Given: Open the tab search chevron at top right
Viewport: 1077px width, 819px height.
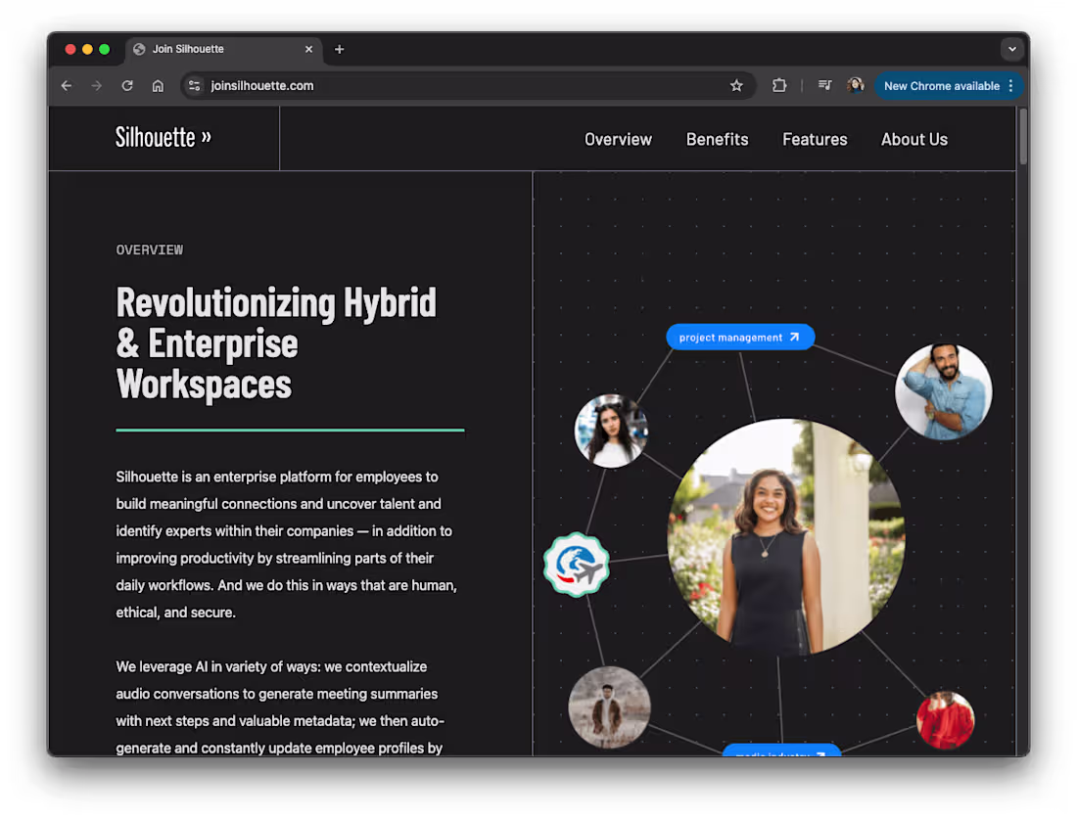Looking at the screenshot, I should pyautogui.click(x=1012, y=49).
